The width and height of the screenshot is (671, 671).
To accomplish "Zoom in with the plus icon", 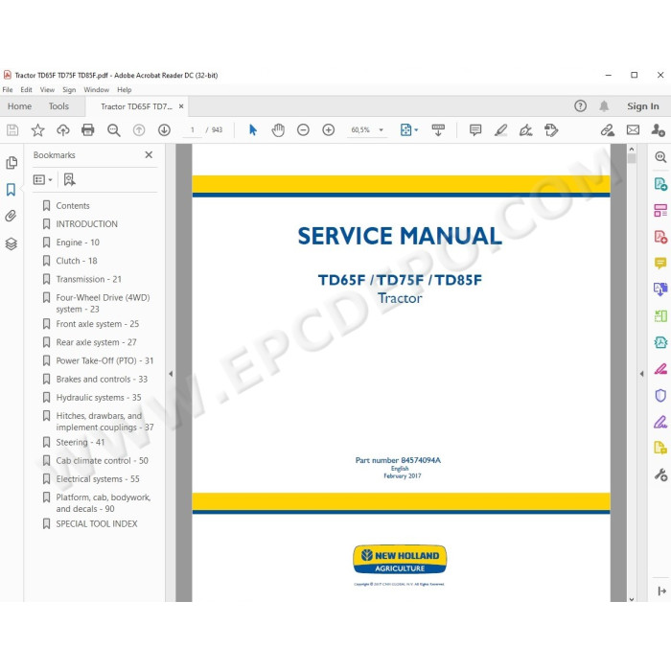I will [328, 130].
